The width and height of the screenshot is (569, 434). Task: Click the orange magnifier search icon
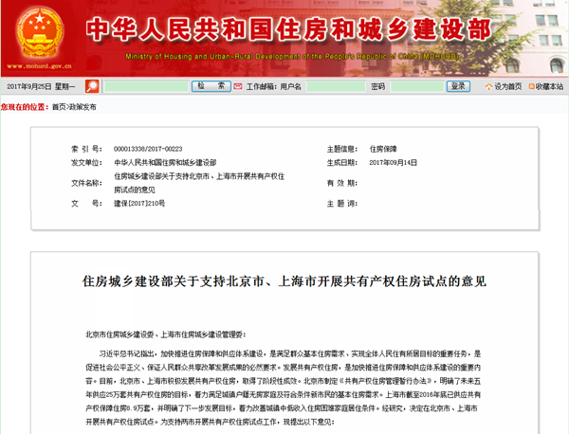[x=92, y=86]
